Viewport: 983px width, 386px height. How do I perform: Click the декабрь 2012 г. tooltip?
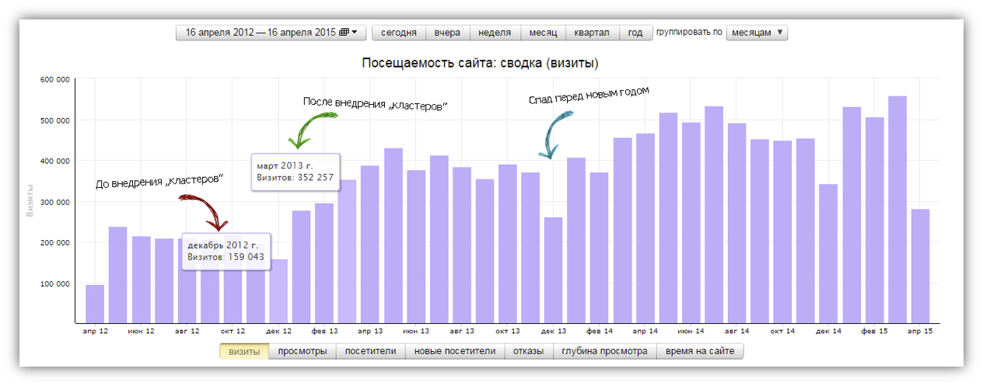pos(226,251)
